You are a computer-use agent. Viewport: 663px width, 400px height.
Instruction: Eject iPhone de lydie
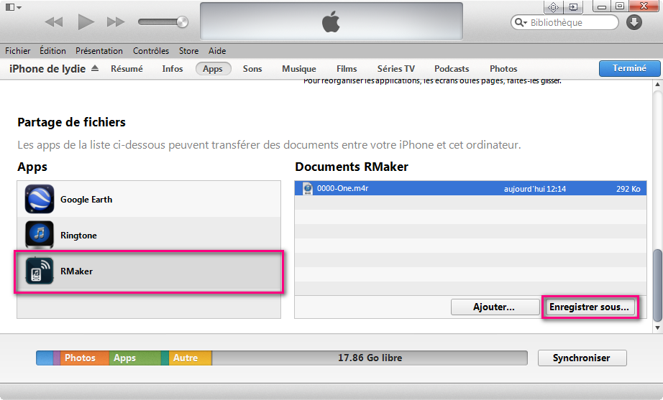point(95,69)
